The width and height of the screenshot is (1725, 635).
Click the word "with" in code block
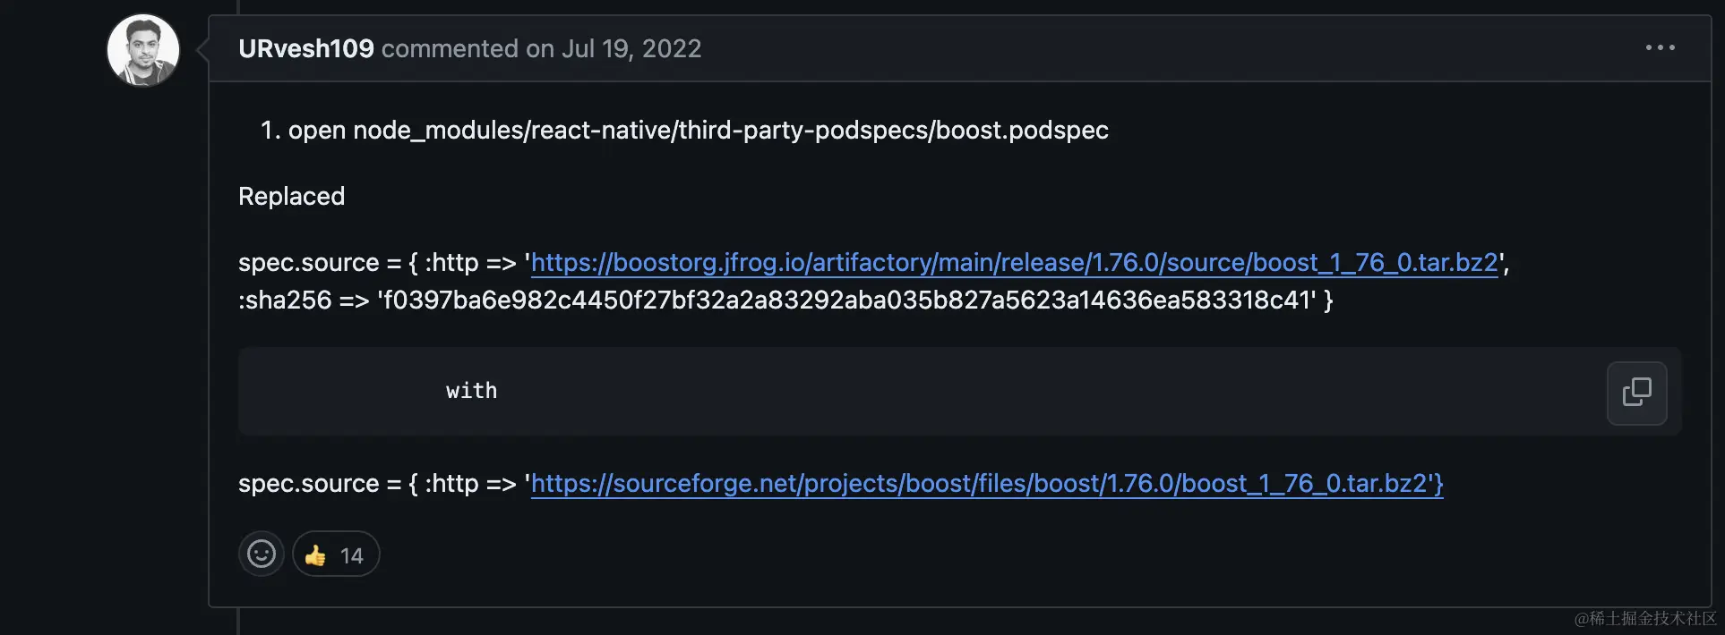[x=471, y=392]
